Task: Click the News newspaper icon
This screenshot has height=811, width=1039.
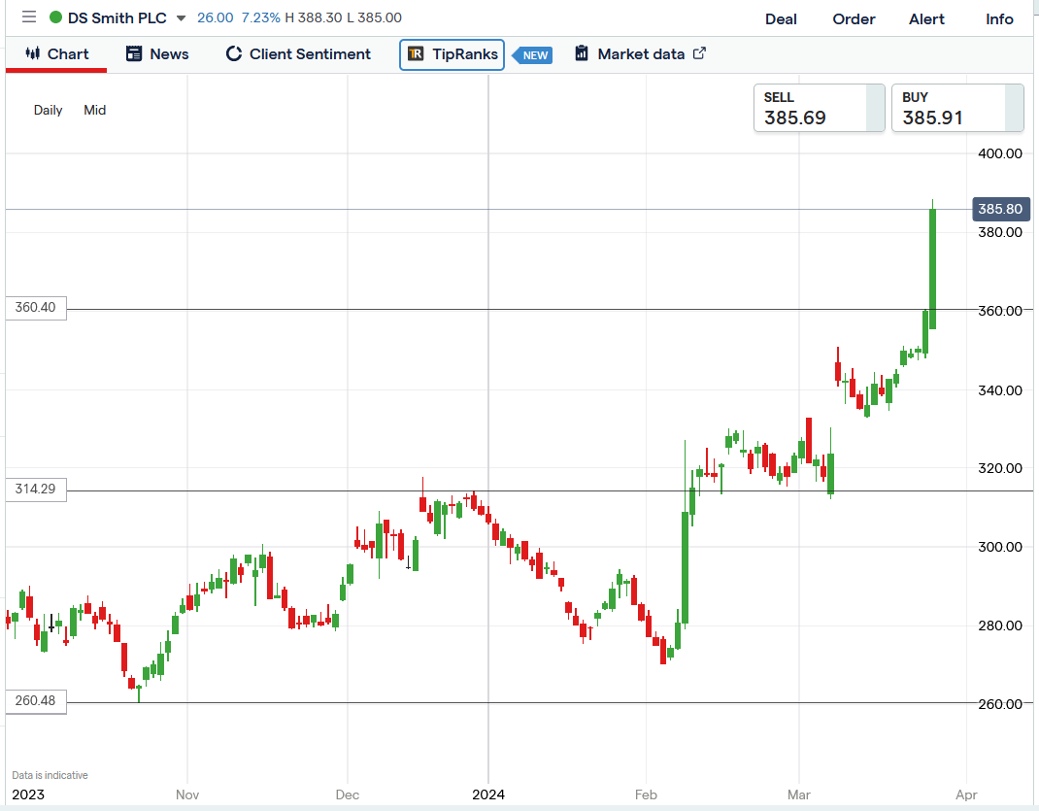Action: click(134, 53)
